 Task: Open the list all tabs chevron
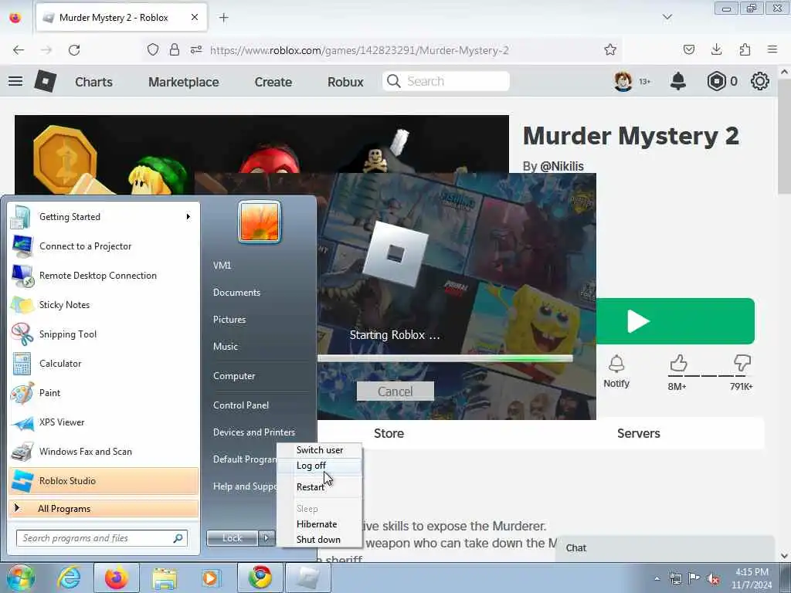667,17
